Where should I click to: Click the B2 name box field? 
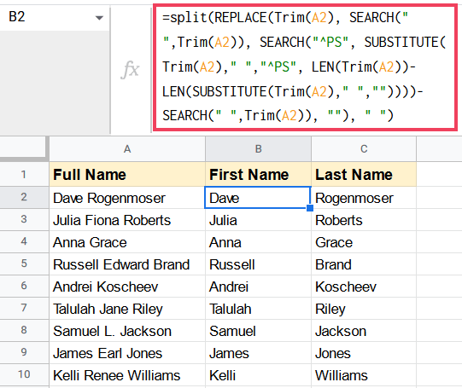tap(55, 17)
